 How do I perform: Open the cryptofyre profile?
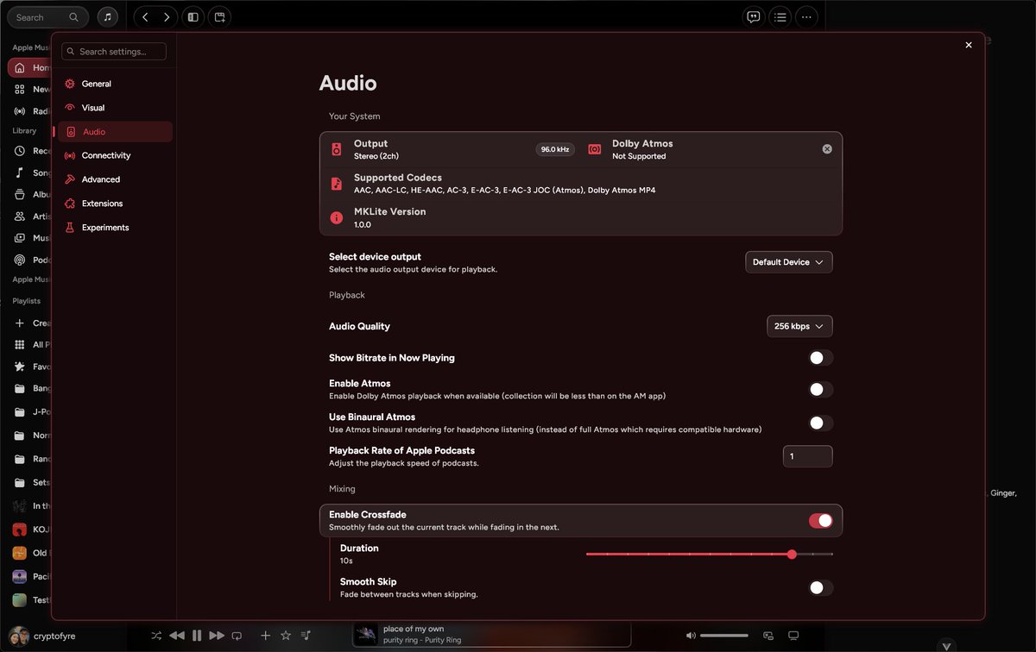click(41, 636)
